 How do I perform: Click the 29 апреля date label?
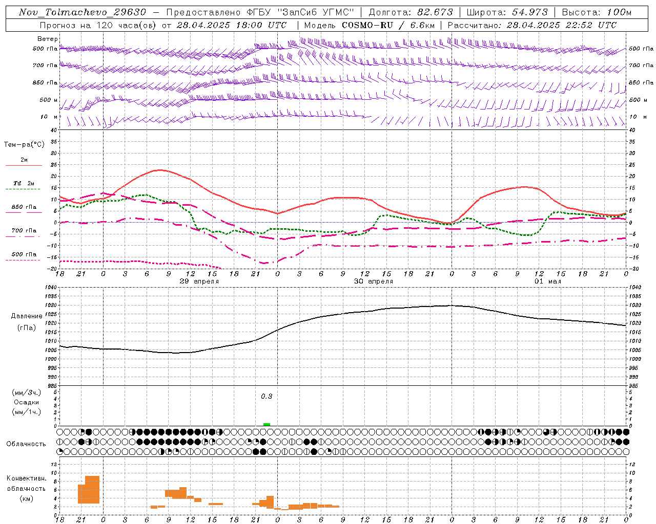click(199, 281)
